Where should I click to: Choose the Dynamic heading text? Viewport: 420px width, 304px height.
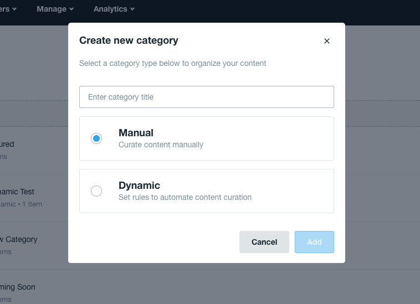coord(139,186)
